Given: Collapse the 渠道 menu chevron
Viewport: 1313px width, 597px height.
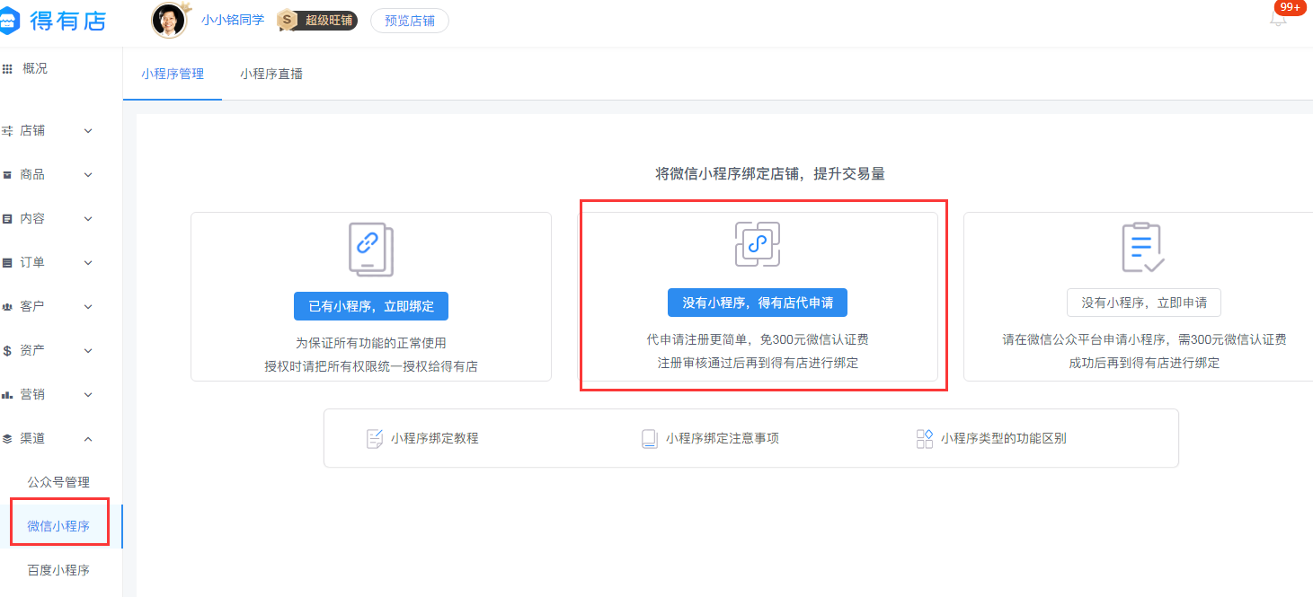Looking at the screenshot, I should [x=88, y=439].
